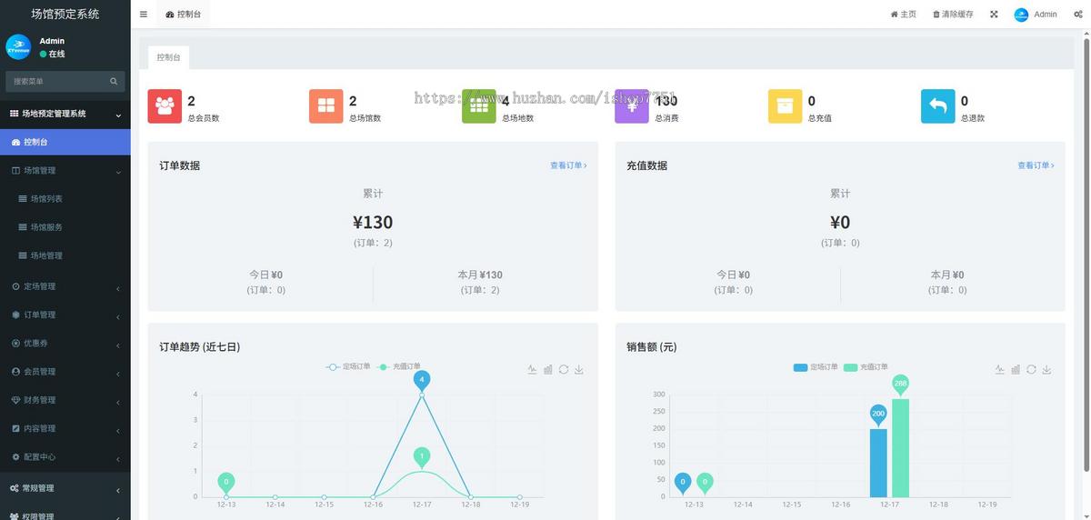This screenshot has width=1091, height=520.
Task: Expand the 财务管理 menu
Action: point(65,400)
